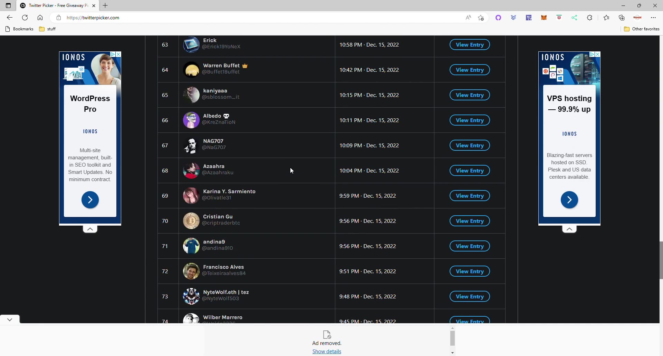Collapse the right IONOS ad with the up chevron
The width and height of the screenshot is (663, 356).
569,229
